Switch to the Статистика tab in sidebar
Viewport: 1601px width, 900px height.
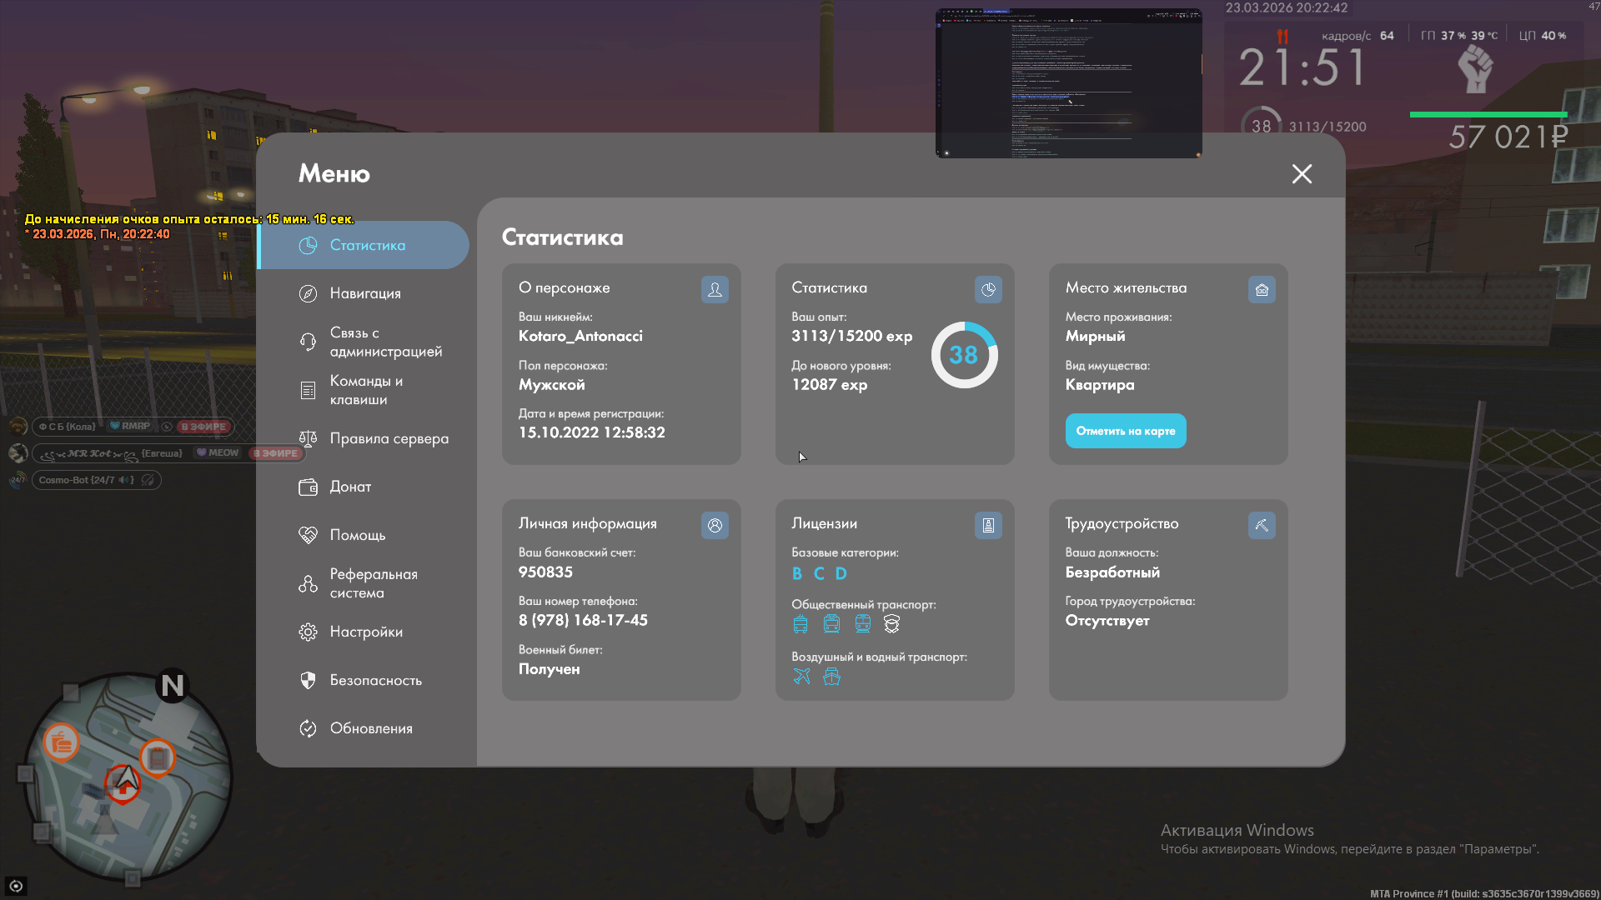click(x=367, y=245)
